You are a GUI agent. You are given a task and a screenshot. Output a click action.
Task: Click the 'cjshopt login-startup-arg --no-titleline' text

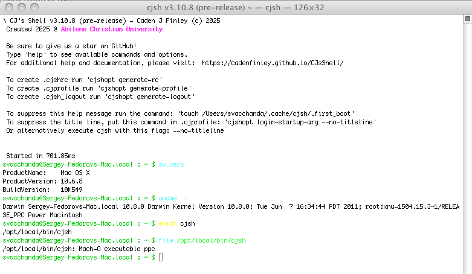point(300,122)
